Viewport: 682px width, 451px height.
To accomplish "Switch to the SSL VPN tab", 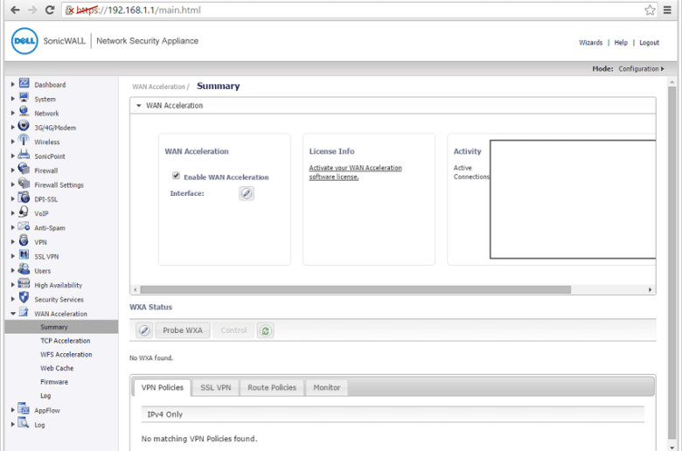I will (216, 387).
